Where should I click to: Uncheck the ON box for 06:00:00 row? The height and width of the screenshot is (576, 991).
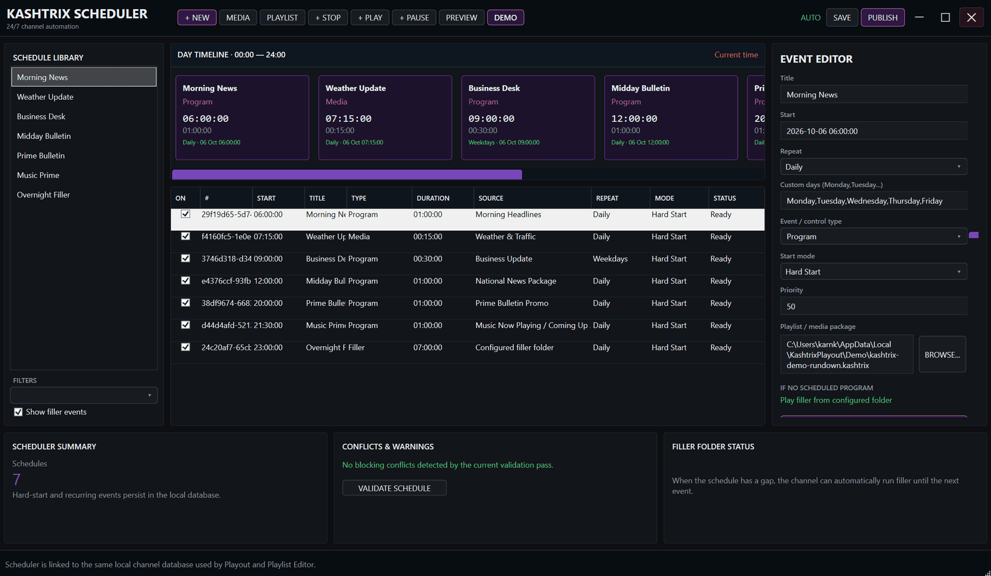tap(185, 214)
